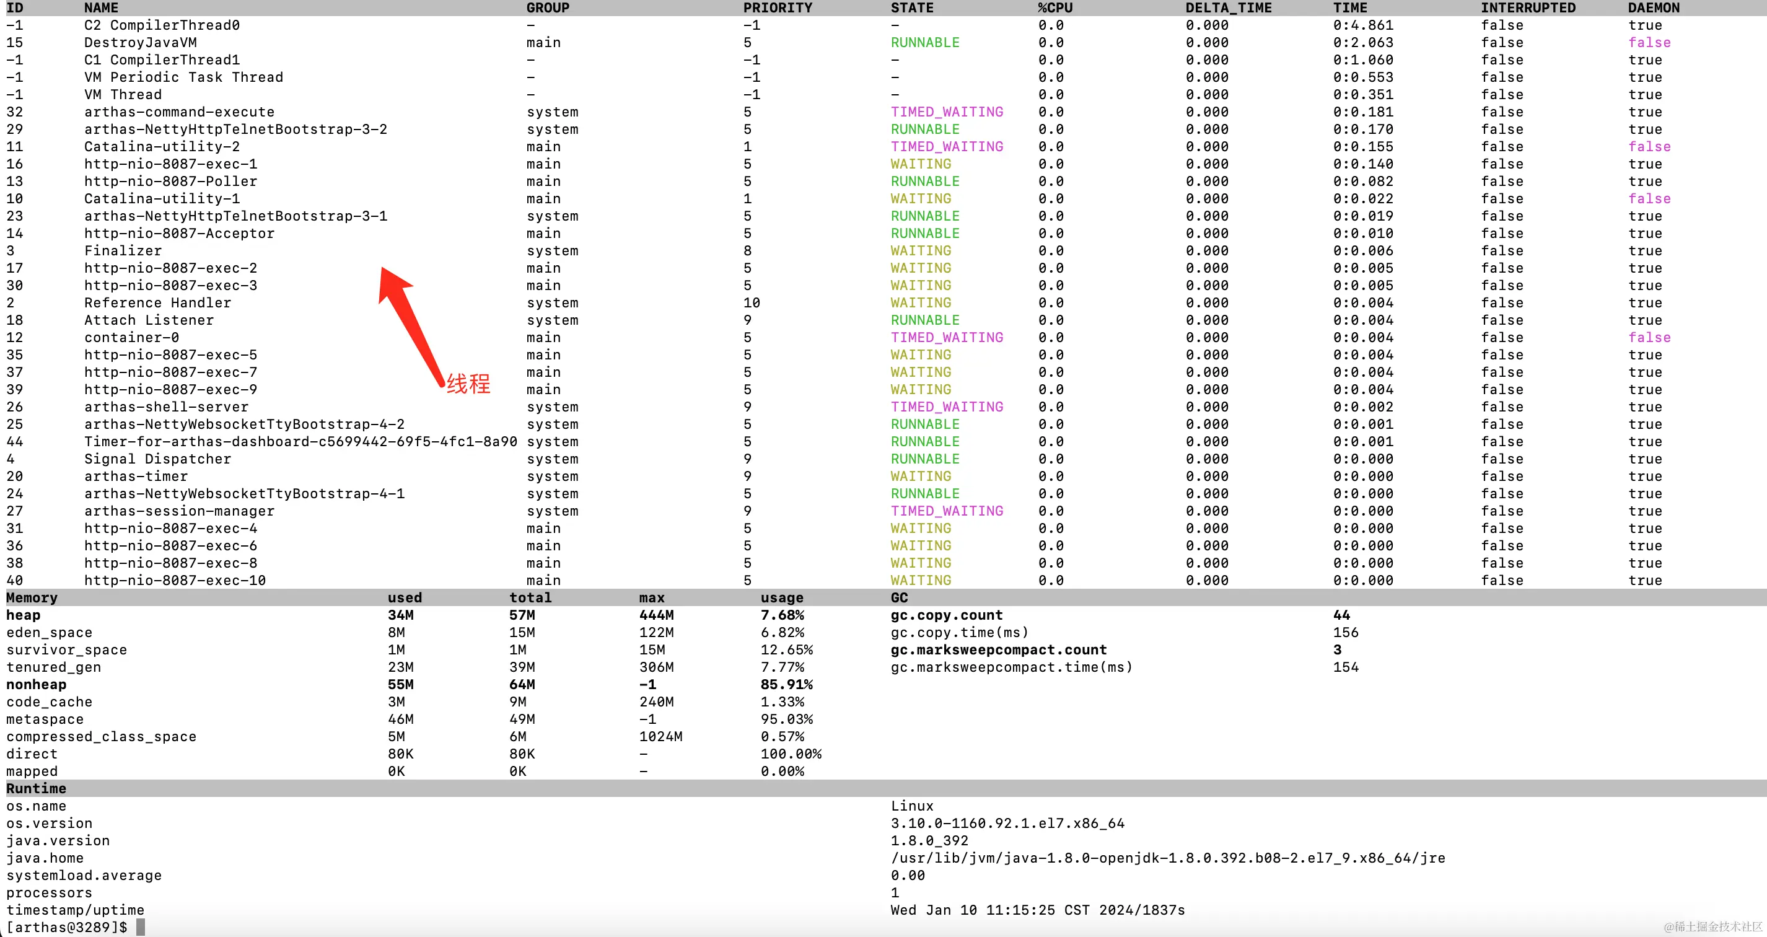This screenshot has width=1767, height=937.
Task: Click the http-nio-8087-Poller thread name
Action: pos(171,181)
